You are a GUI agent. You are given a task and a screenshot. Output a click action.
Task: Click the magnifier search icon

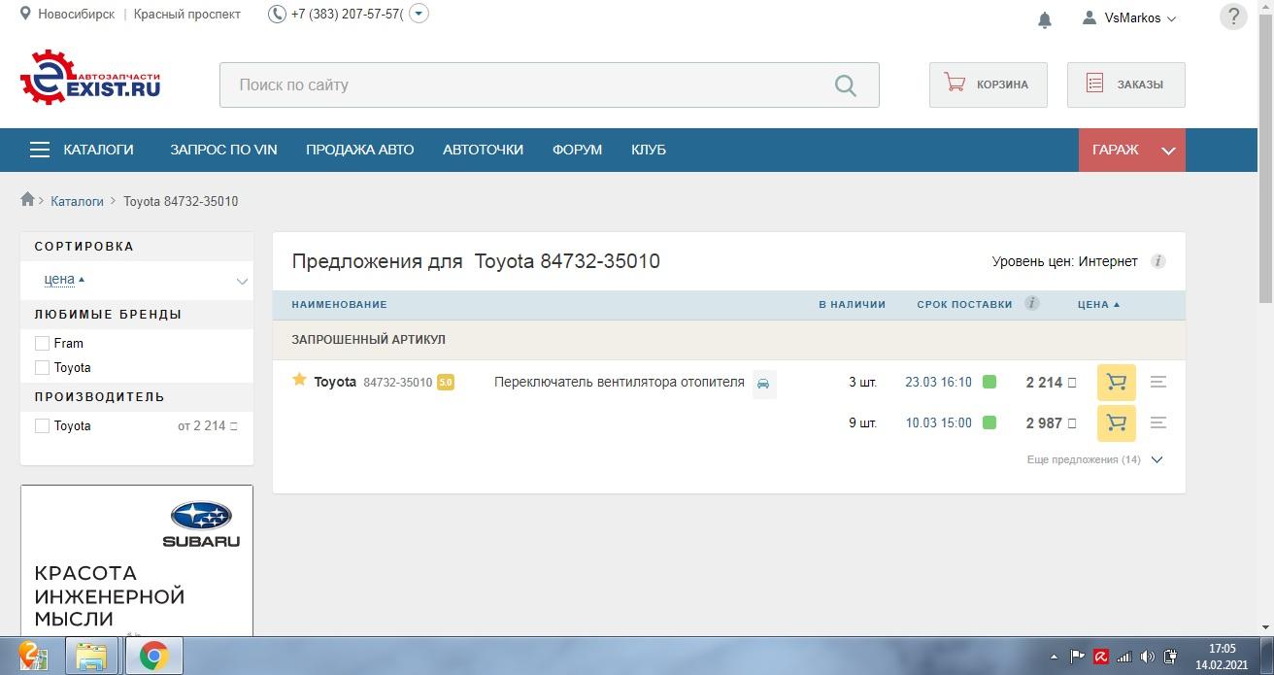[846, 85]
